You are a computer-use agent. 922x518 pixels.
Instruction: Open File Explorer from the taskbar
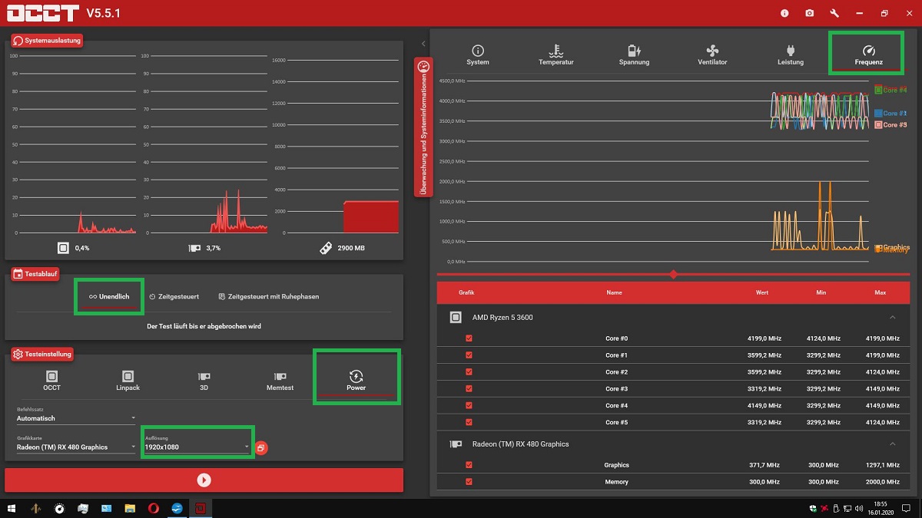point(130,508)
